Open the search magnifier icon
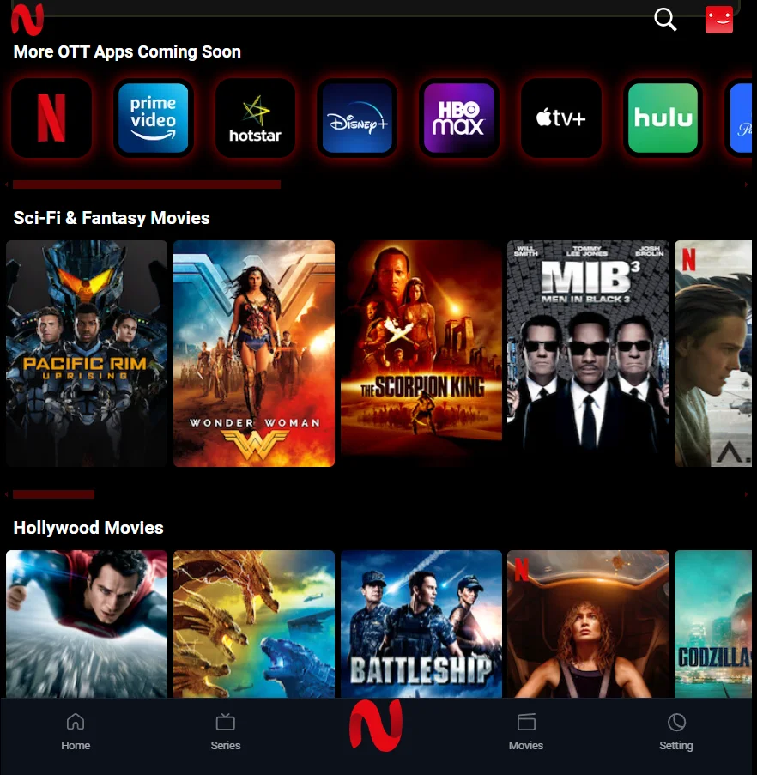This screenshot has height=775, width=757. click(665, 20)
